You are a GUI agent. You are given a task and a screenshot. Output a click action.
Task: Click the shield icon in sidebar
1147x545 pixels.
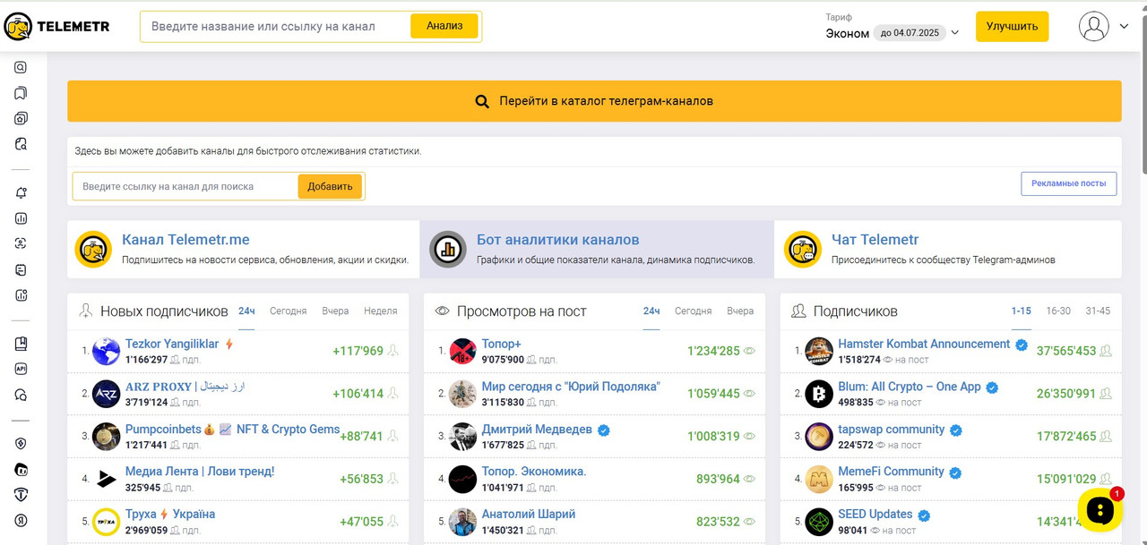point(21,443)
